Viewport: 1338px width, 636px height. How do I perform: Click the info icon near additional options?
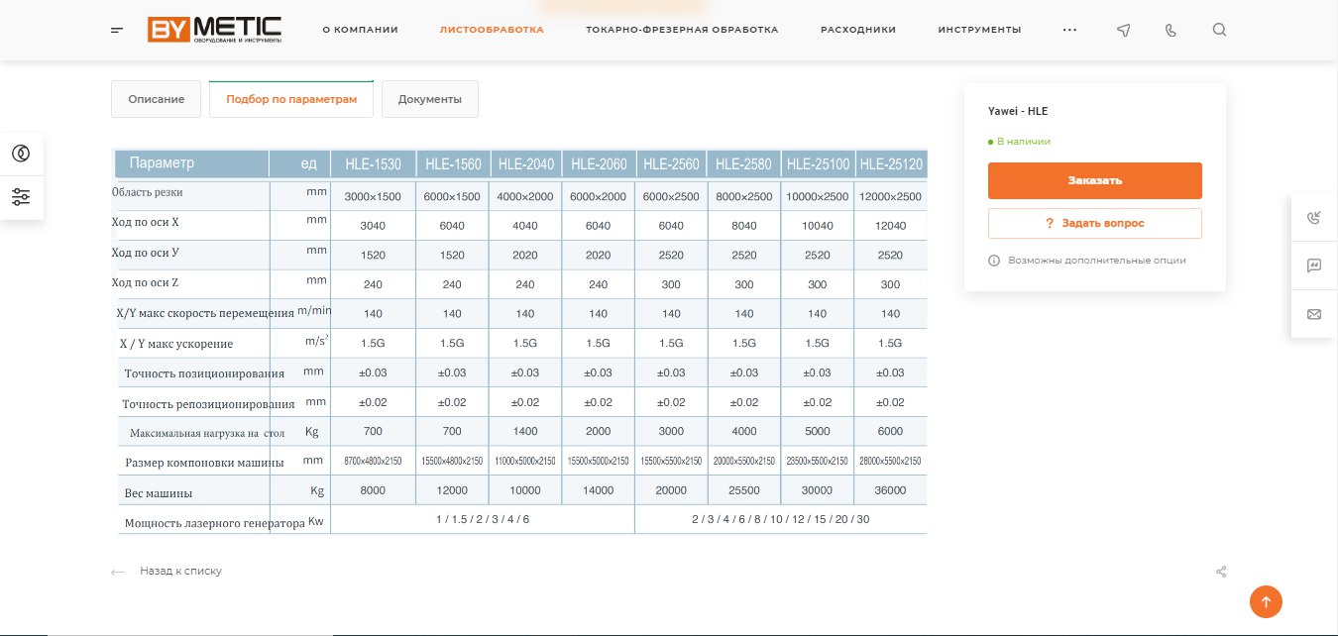[x=994, y=261]
